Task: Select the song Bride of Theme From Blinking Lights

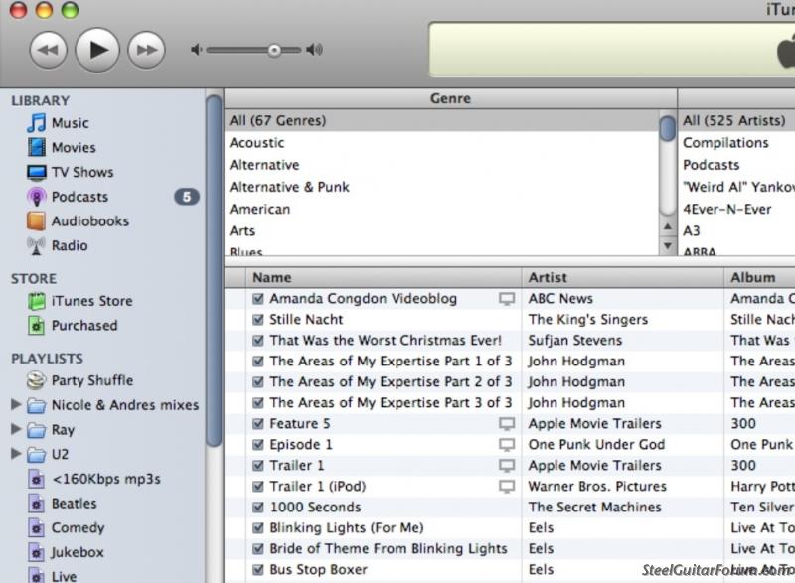Action: pos(388,549)
